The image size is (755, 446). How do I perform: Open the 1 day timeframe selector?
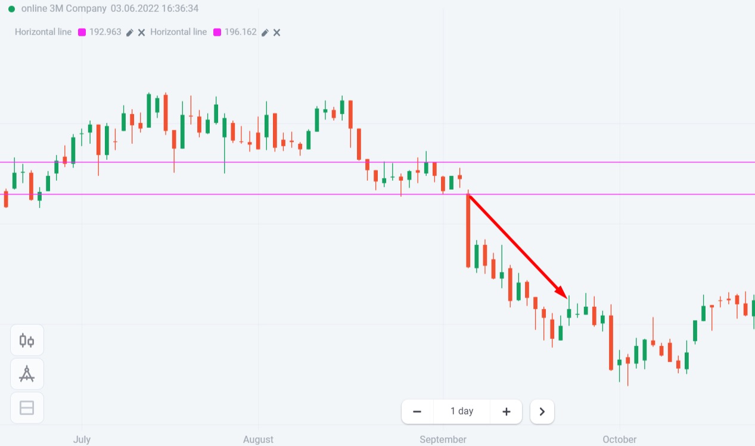click(x=462, y=412)
